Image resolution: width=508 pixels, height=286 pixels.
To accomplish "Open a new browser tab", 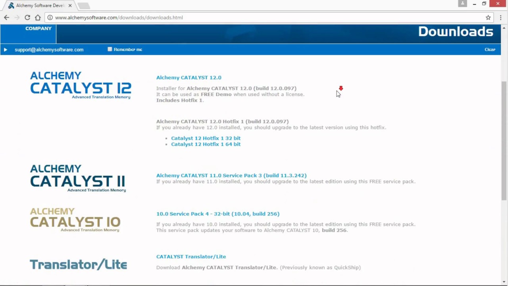I will click(x=84, y=6).
